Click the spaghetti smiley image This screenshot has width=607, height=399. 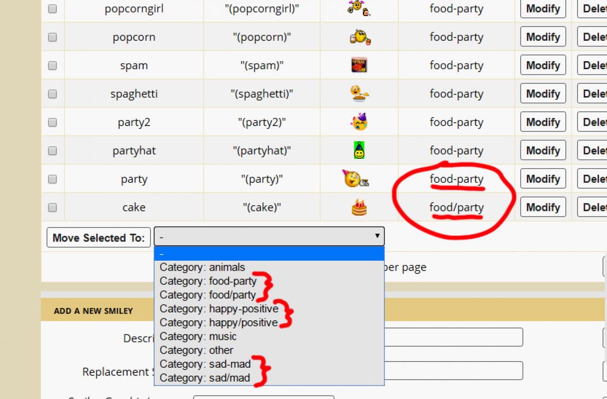[359, 93]
